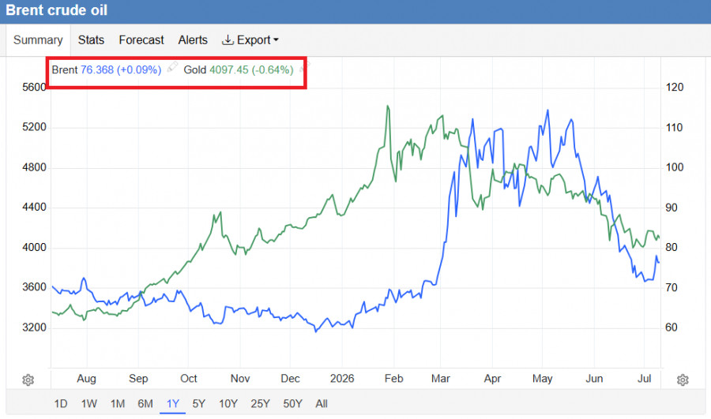Image resolution: width=711 pixels, height=419 pixels.
Task: Click the pencil icon beside Brent
Action: [172, 68]
